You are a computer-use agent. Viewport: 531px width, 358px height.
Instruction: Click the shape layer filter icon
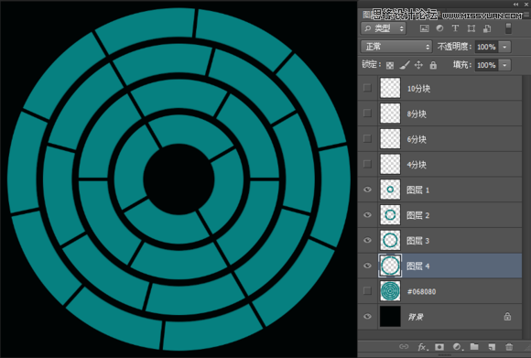(471, 28)
